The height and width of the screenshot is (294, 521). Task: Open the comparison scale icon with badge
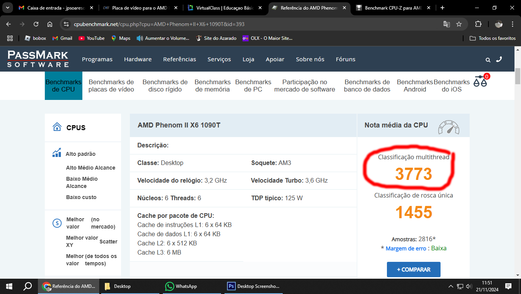tap(481, 80)
